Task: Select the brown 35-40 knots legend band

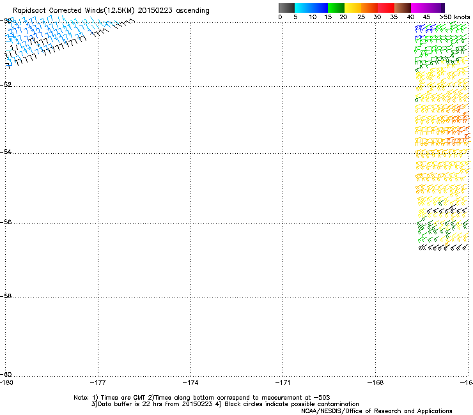Action: (x=403, y=8)
